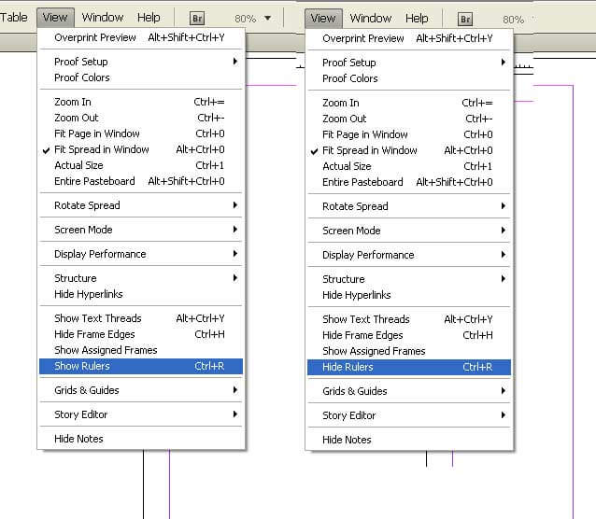Choose Show Rulers in the left View menu
The height and width of the screenshot is (519, 596).
tap(141, 366)
